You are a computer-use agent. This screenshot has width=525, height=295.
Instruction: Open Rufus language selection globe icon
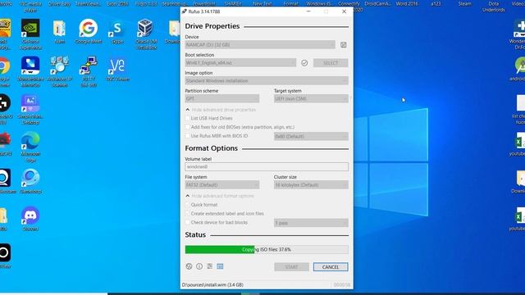pos(189,266)
